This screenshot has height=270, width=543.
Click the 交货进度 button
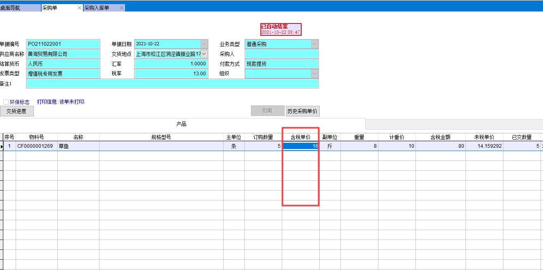17,111
